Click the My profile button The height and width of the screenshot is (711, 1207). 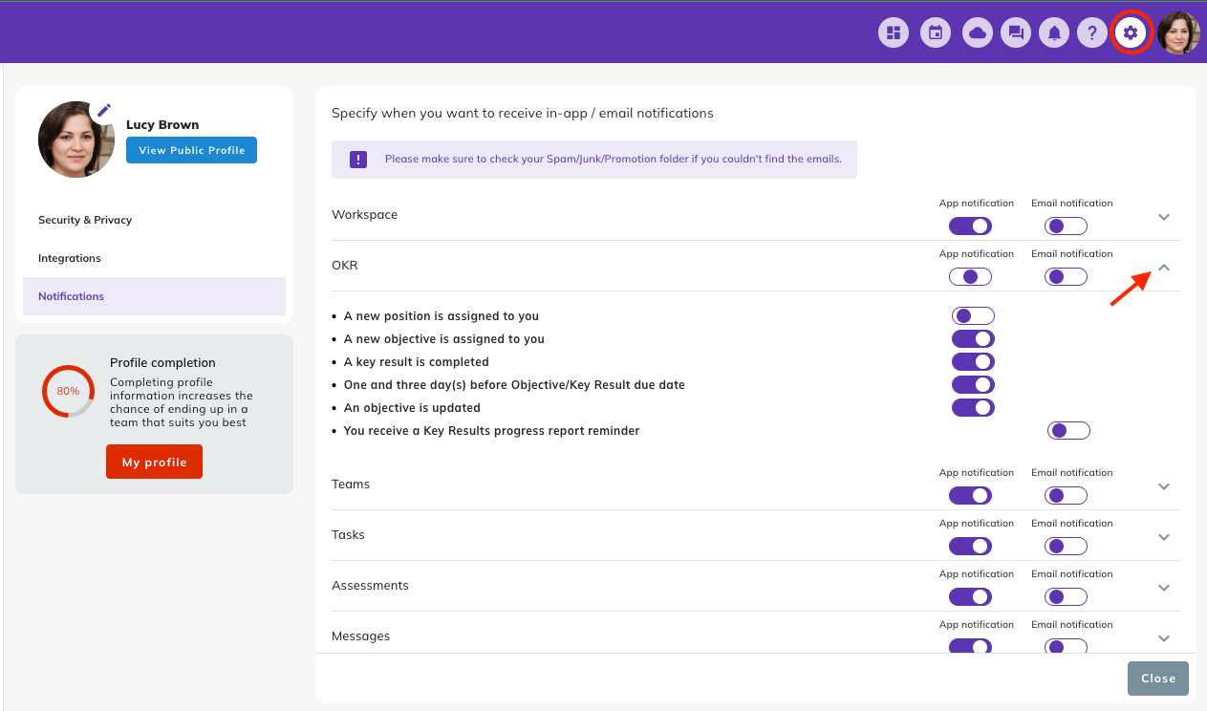tap(154, 462)
